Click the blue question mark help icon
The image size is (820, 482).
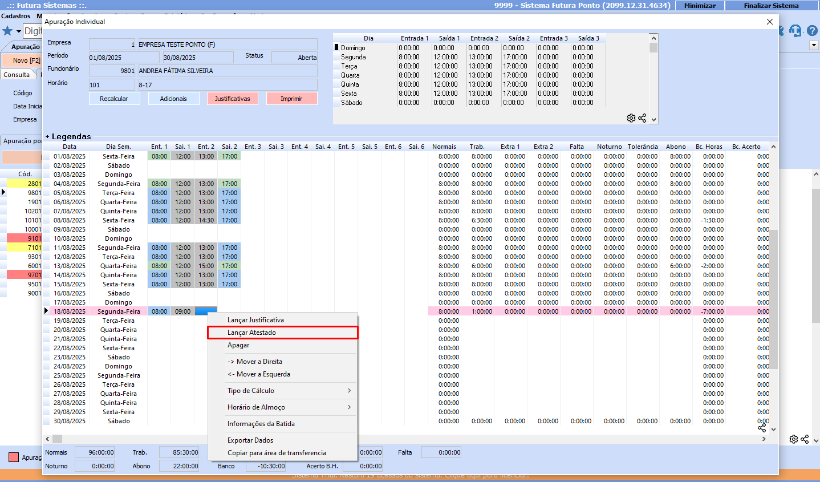812,31
